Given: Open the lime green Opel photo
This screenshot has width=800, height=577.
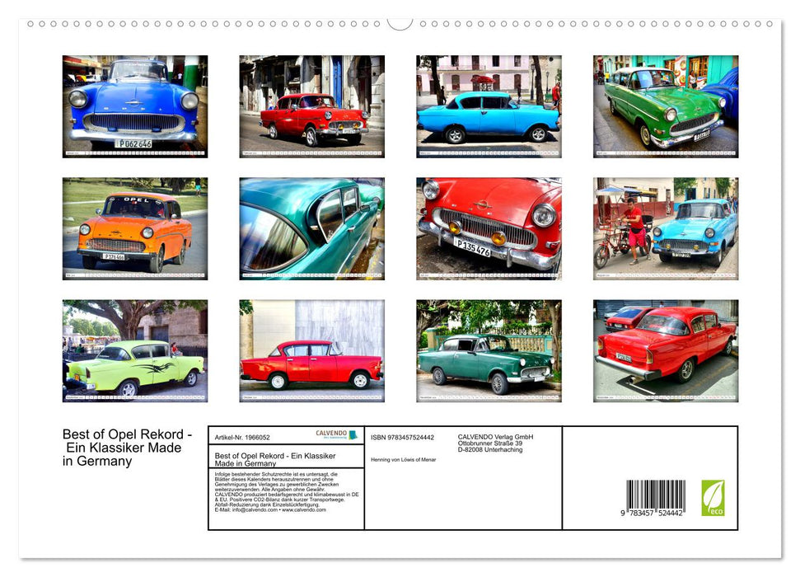Looking at the screenshot, I should tap(135, 350).
